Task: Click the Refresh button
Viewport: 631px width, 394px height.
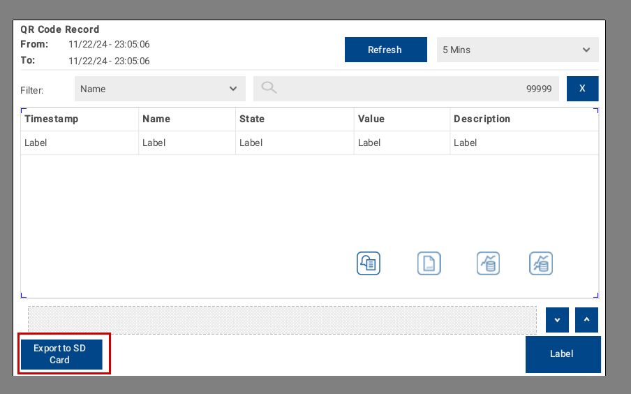Action: click(x=385, y=50)
